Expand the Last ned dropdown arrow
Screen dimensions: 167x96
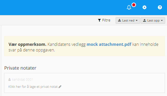coord(137,20)
